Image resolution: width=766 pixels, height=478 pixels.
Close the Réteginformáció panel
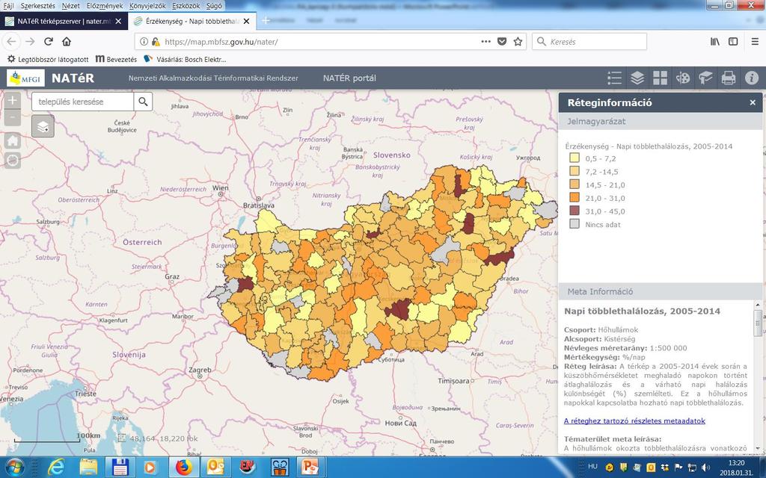(x=753, y=102)
